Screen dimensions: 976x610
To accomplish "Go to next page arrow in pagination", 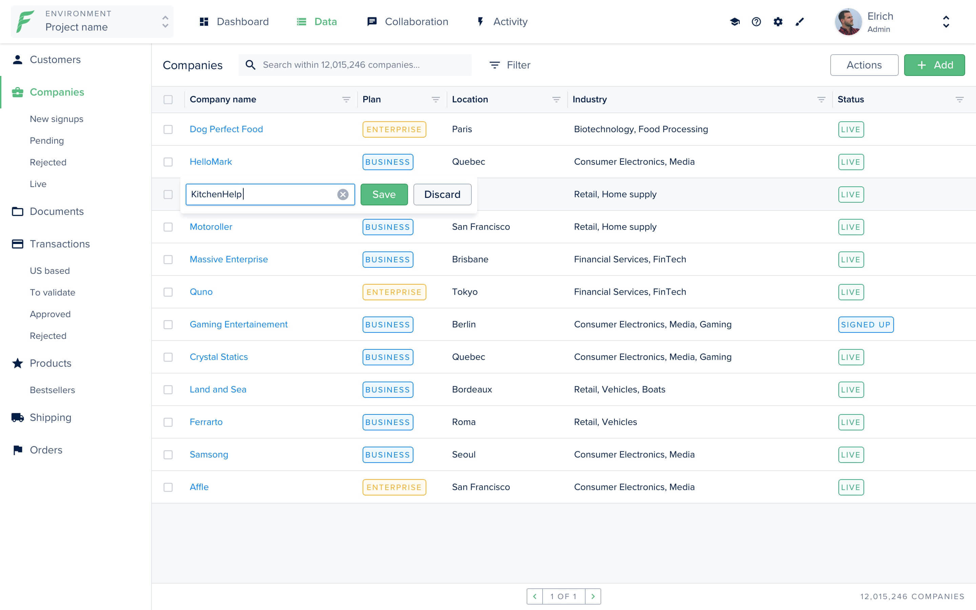I will [x=593, y=596].
